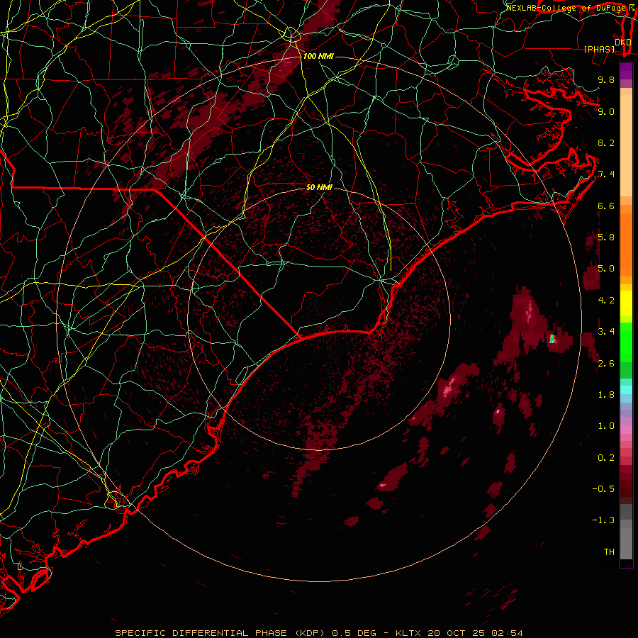Image resolution: width=638 pixels, height=638 pixels.
Task: Click the 1.0 value on the color scale
Action: coord(606,426)
